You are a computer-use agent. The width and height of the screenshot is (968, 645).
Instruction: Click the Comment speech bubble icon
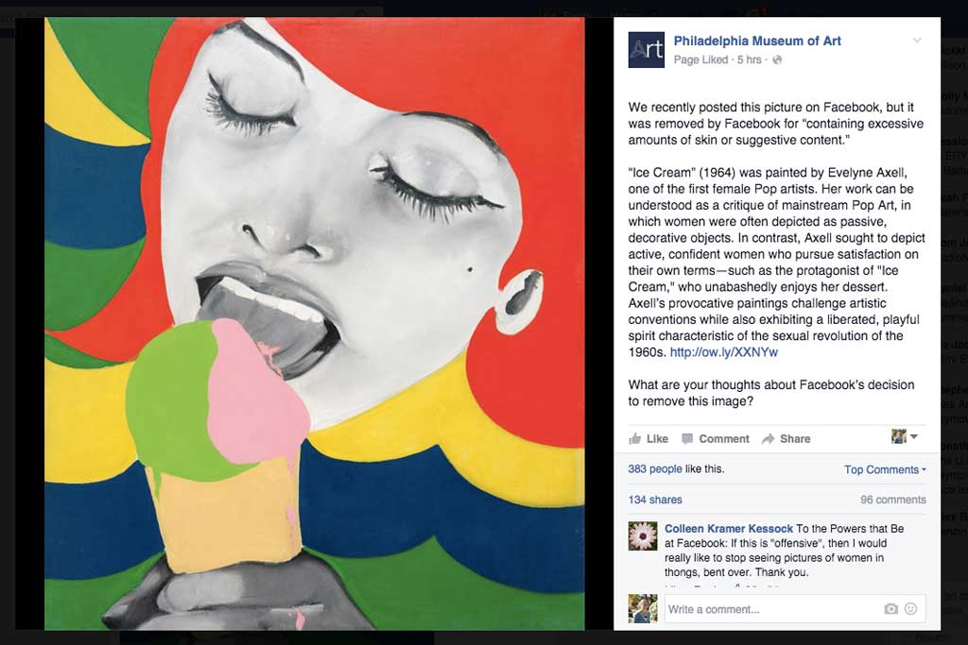pyautogui.click(x=687, y=438)
